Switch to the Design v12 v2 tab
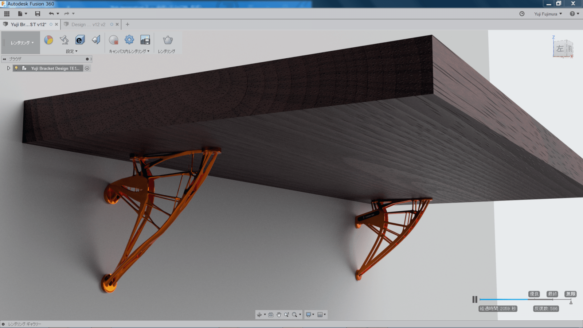The height and width of the screenshot is (328, 583). coord(88,24)
